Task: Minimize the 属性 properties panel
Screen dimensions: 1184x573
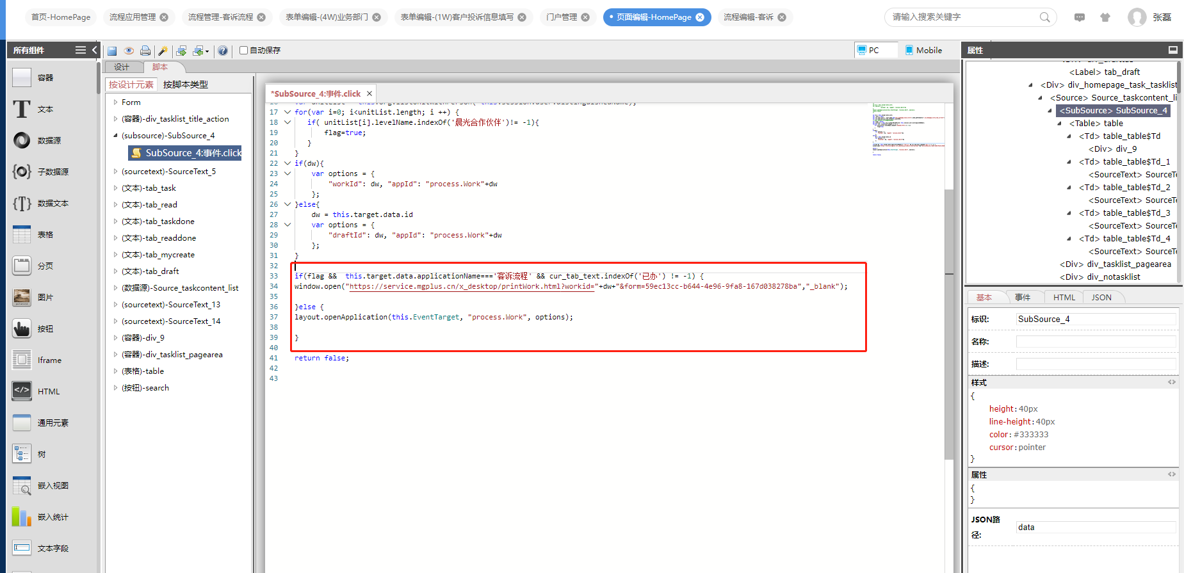Action: click(1173, 50)
